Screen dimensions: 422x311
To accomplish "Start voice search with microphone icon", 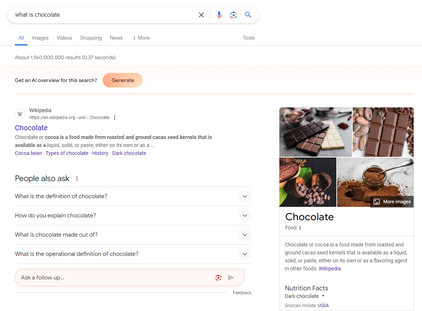I will point(219,15).
